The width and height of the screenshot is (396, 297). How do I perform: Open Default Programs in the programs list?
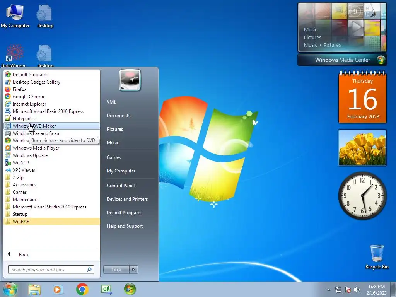tap(52, 75)
